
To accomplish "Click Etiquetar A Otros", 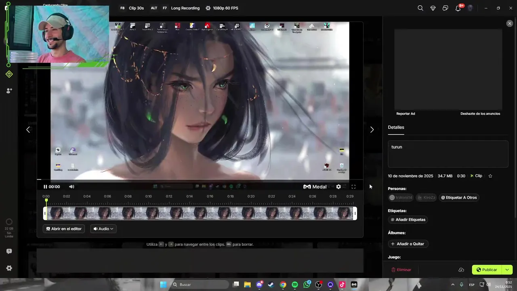I will pyautogui.click(x=459, y=198).
